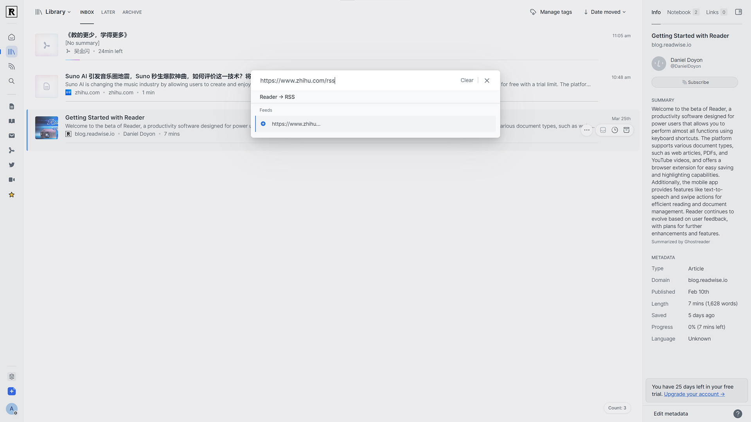751x422 pixels.
Task: Move Getting Started article to Later
Action: pos(614,130)
